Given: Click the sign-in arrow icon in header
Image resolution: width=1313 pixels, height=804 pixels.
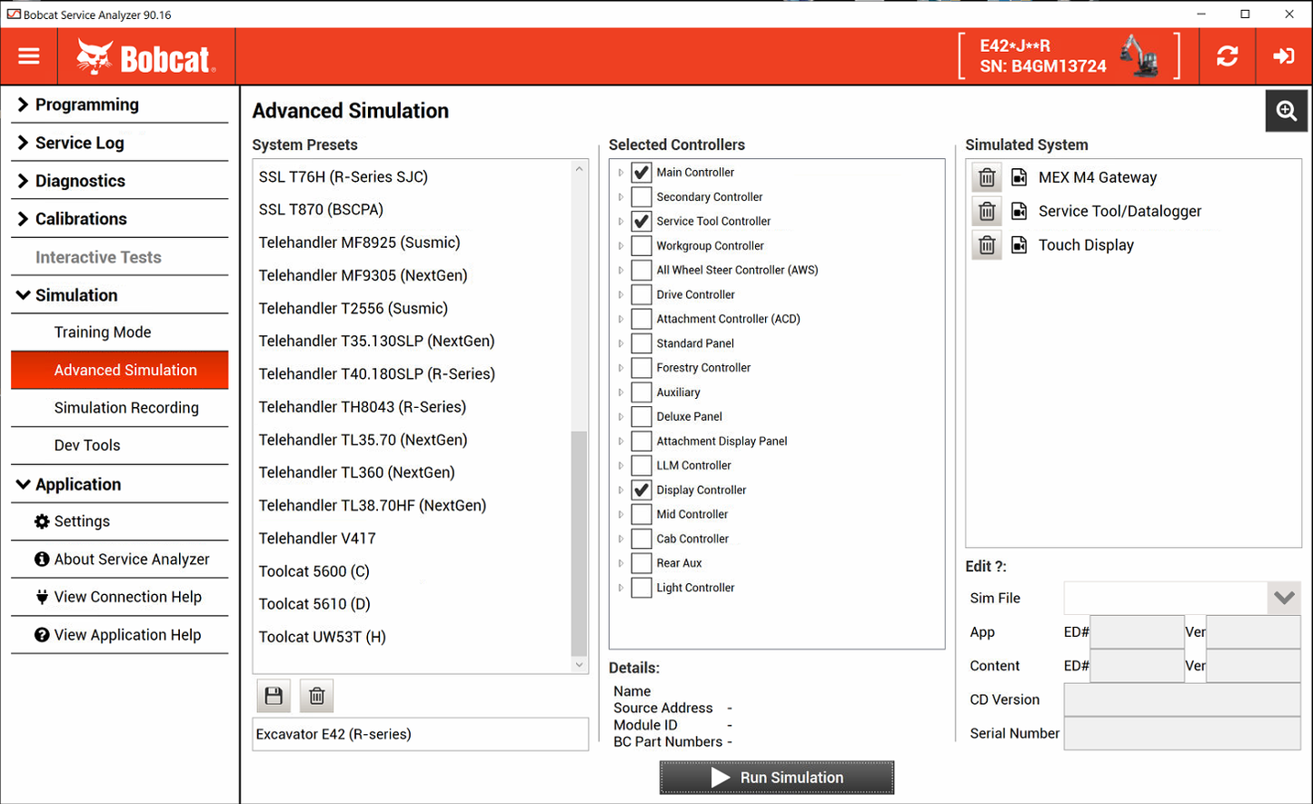Looking at the screenshot, I should pos(1283,55).
